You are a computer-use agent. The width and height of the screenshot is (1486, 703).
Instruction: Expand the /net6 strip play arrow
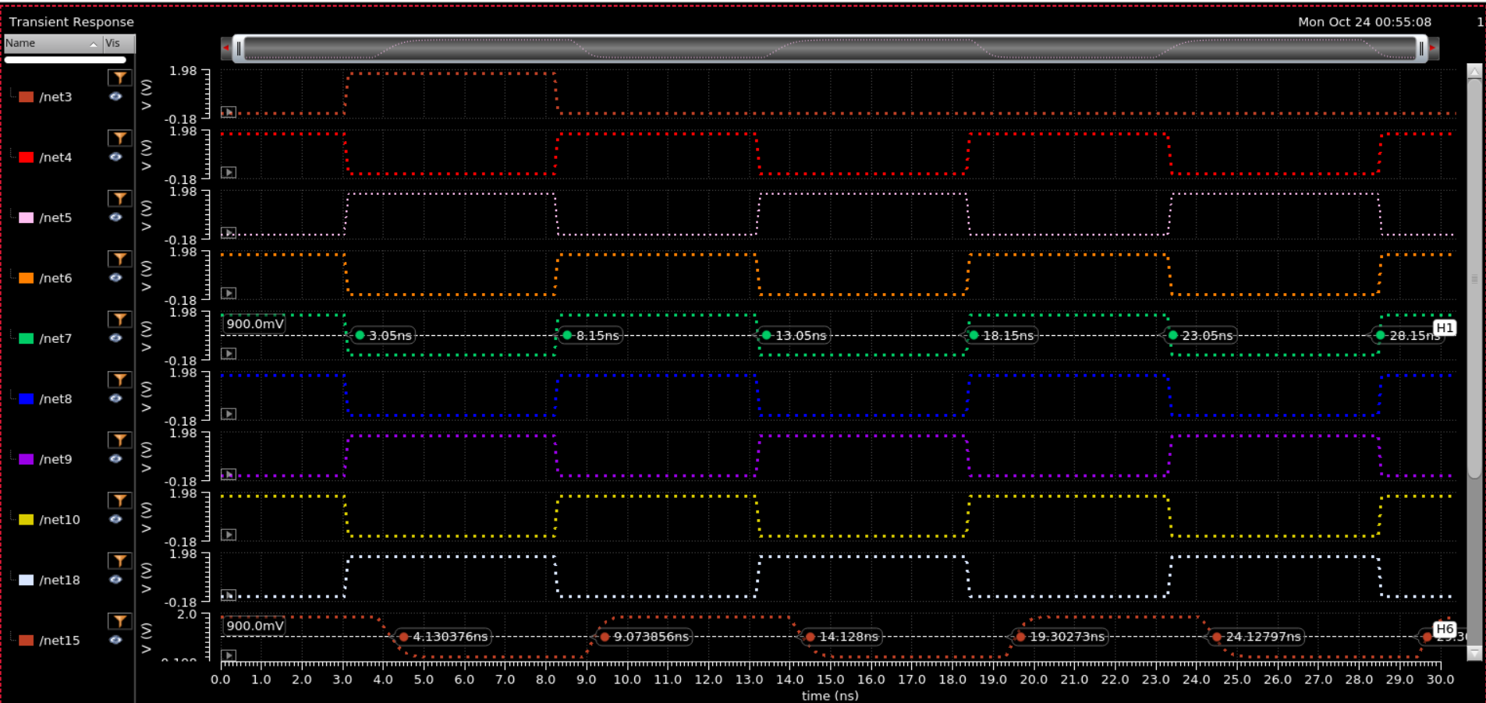click(x=229, y=293)
